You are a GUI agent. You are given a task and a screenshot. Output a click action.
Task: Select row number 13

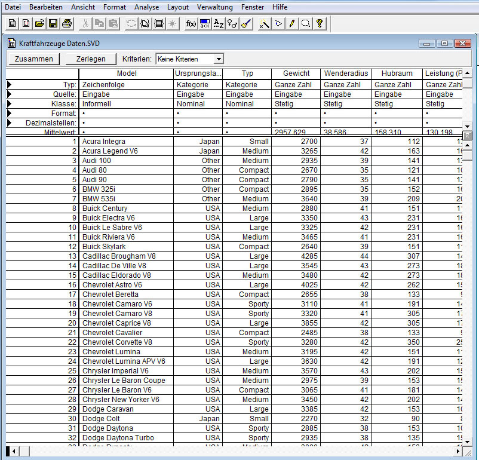(x=42, y=256)
